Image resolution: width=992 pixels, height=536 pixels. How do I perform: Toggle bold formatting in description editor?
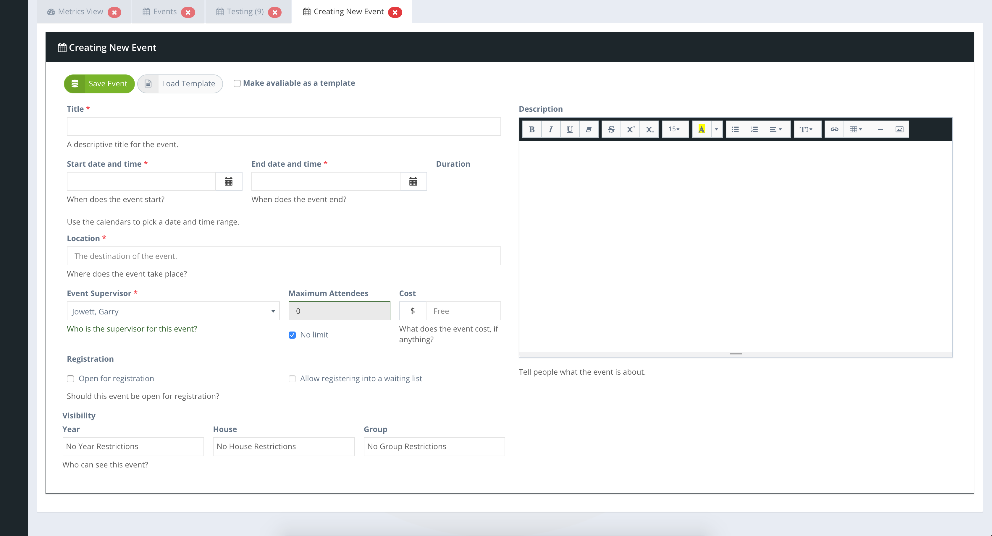(531, 129)
